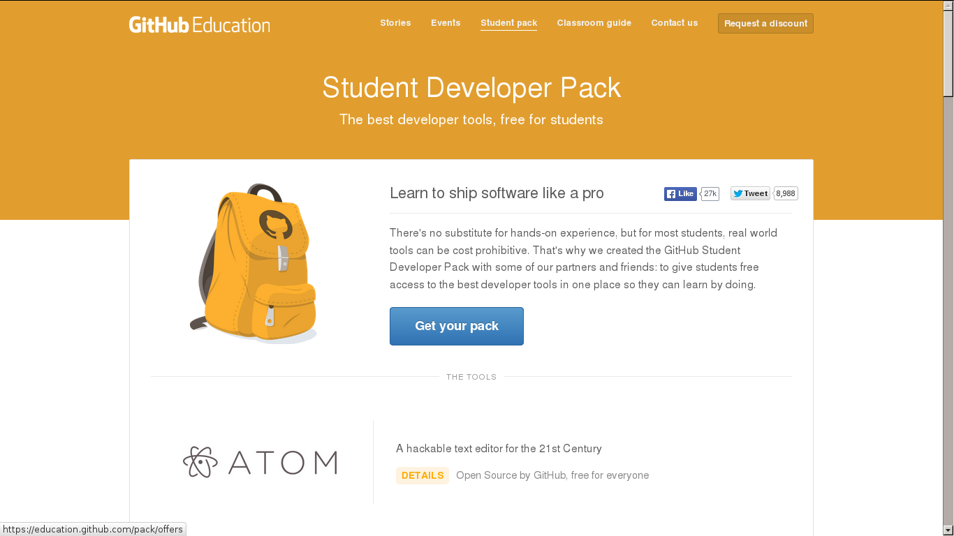Go to the Stories page
Image resolution: width=954 pixels, height=536 pixels.
[x=395, y=23]
